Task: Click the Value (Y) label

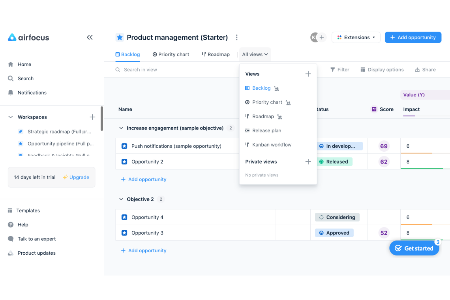Action: [414, 95]
